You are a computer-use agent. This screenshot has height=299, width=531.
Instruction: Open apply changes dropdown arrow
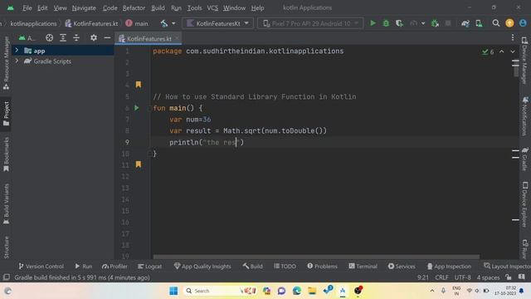point(423,23)
